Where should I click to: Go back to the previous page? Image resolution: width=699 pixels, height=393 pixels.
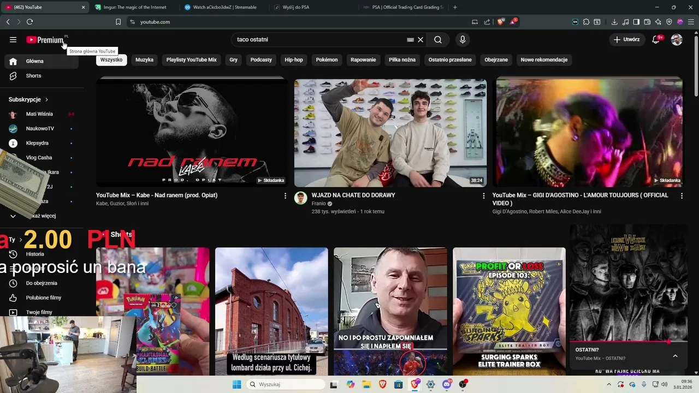8,22
